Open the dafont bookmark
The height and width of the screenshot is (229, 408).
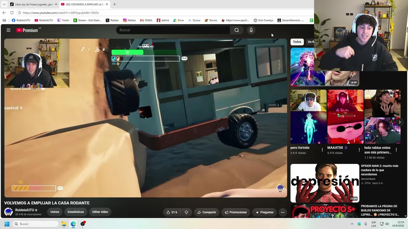(163, 20)
